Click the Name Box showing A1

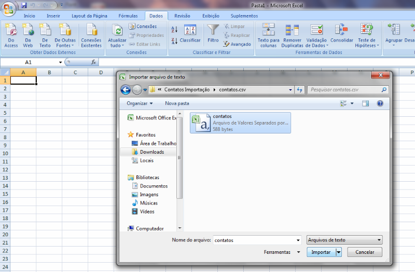click(x=29, y=62)
